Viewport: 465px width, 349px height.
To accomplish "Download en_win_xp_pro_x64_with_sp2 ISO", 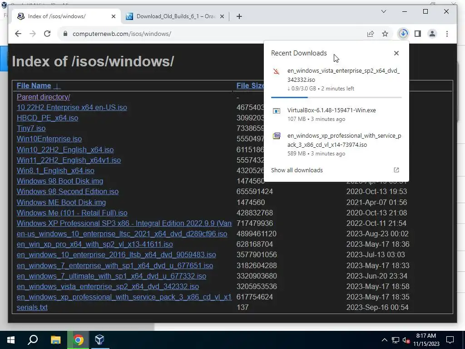I will 95,244.
